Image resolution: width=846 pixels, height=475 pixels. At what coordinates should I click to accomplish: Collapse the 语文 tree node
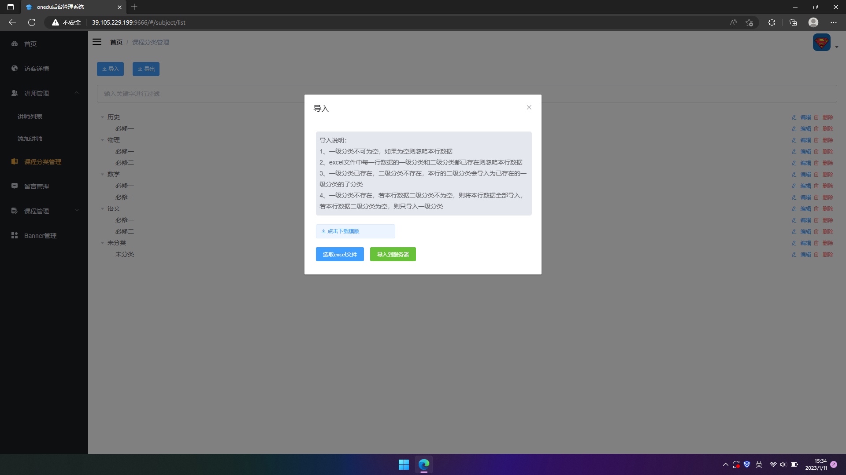(x=102, y=208)
